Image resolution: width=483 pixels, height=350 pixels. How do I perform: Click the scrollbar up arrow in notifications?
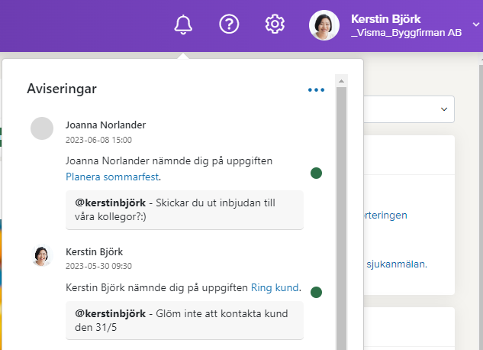341,81
